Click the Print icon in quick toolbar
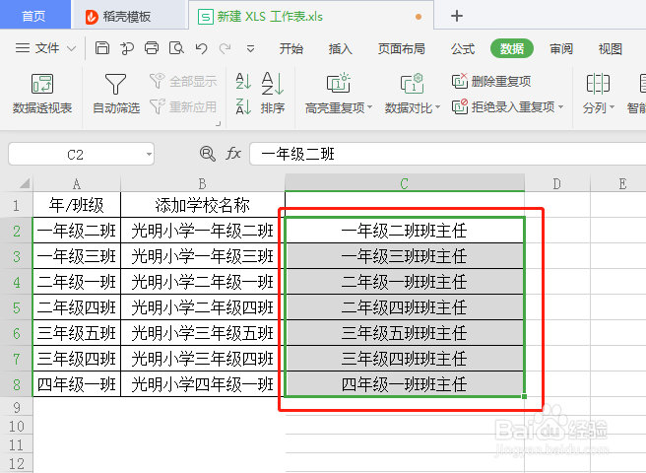 click(x=152, y=48)
